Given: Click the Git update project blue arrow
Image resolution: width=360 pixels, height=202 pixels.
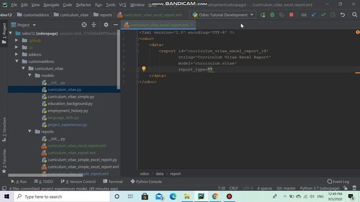Looking at the screenshot, I should click(313, 15).
